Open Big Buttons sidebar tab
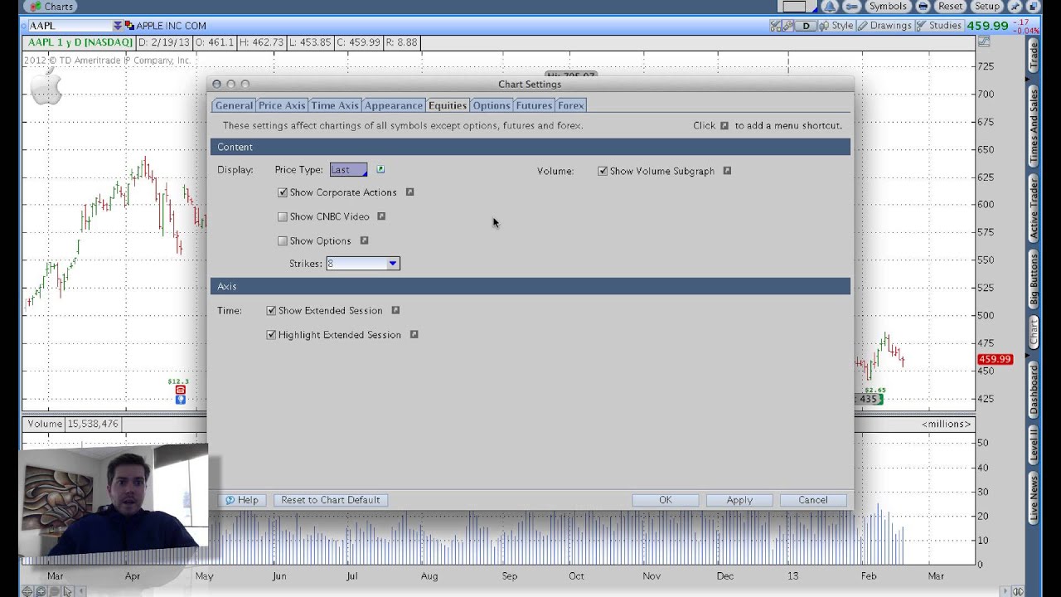The height and width of the screenshot is (597, 1061). tap(1034, 280)
